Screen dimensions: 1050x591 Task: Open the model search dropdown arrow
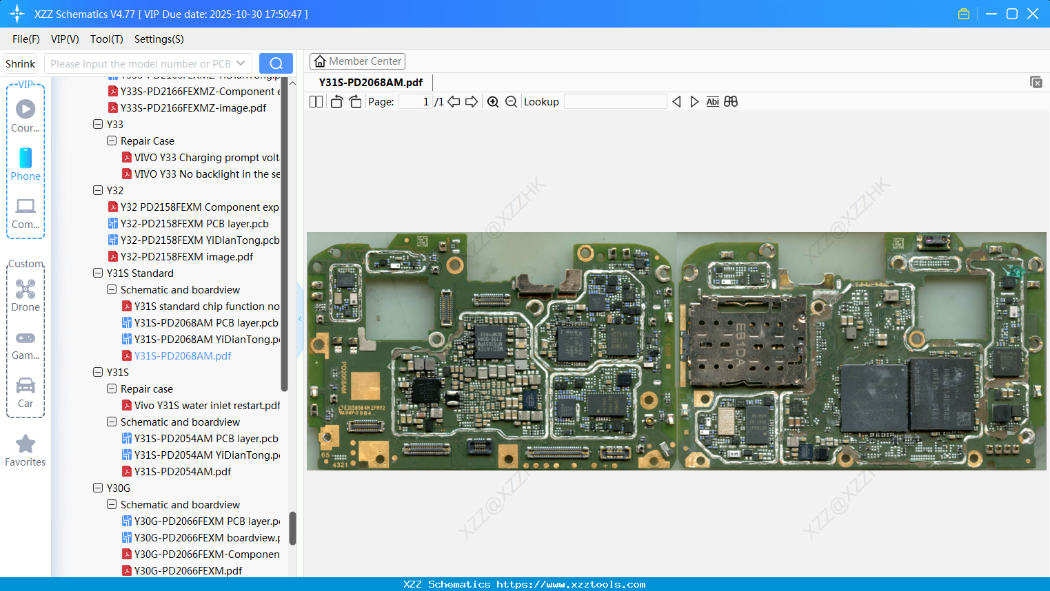click(x=241, y=63)
